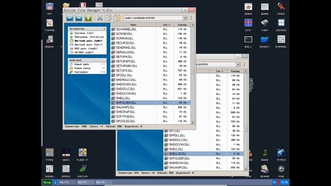Go forward with the blue right arrow button
Image resolution: width=331 pixels, height=186 pixels.
79,18
